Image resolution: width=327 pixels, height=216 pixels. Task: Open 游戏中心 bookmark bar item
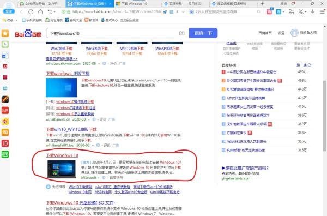[x=110, y=20]
